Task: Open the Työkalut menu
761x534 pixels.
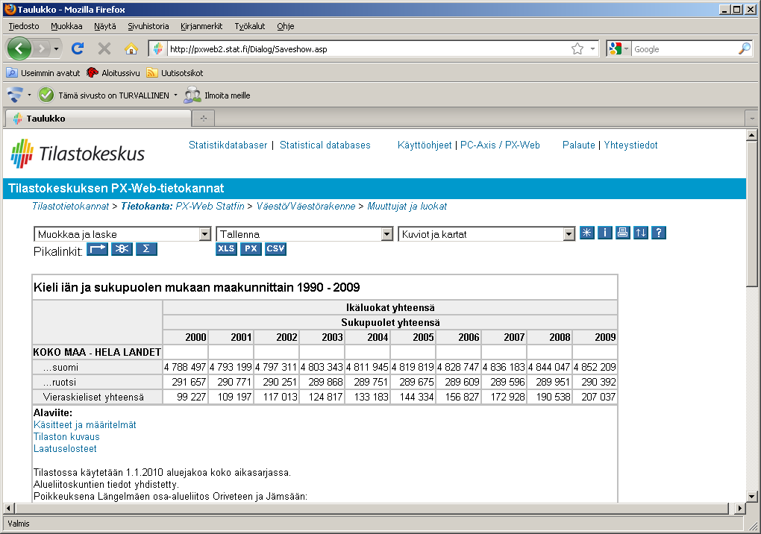Action: [250, 26]
